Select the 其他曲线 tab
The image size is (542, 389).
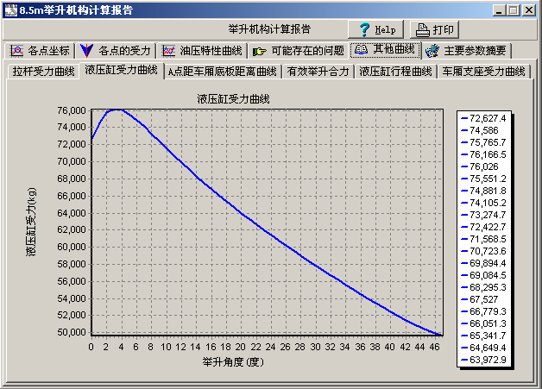[x=385, y=50]
